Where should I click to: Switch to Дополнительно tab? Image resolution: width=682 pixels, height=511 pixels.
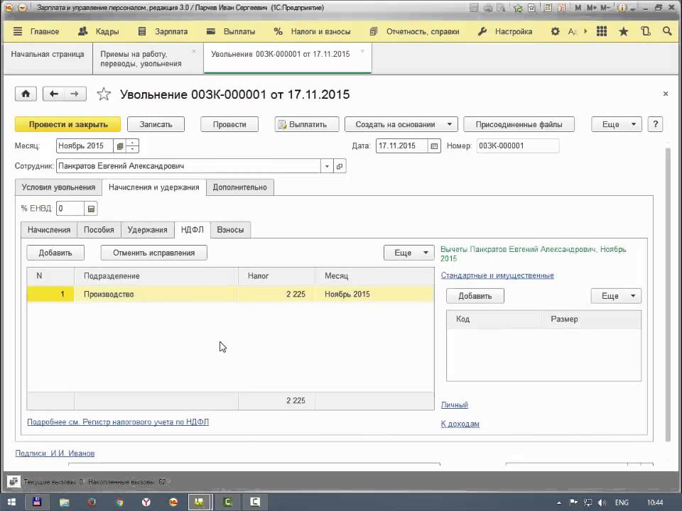click(x=239, y=187)
